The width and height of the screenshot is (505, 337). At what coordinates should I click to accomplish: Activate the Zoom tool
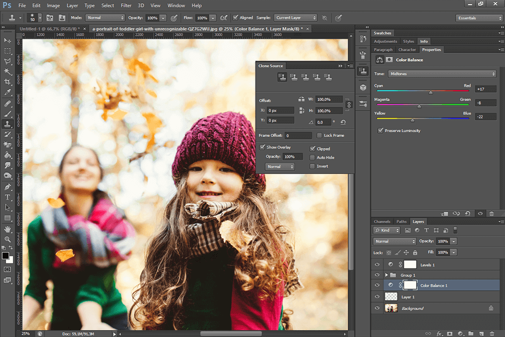(x=7, y=240)
